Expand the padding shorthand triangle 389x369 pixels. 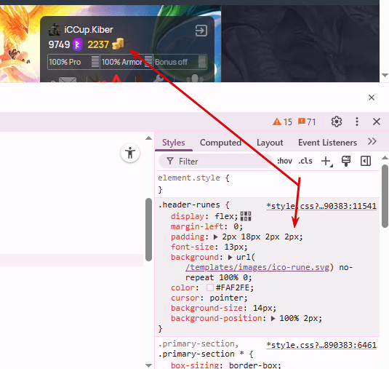216,237
